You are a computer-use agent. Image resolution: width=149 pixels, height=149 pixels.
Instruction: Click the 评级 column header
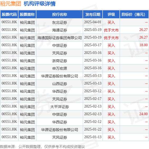(111, 15)
